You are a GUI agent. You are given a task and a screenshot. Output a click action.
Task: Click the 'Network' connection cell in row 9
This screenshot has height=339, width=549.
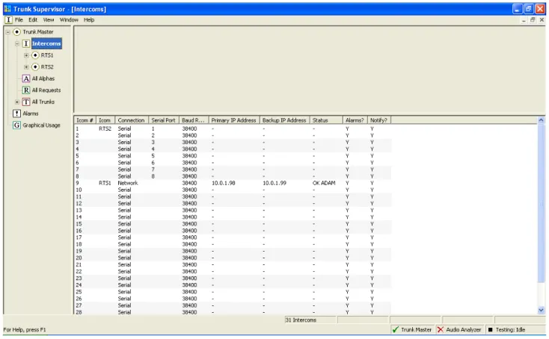tap(128, 183)
